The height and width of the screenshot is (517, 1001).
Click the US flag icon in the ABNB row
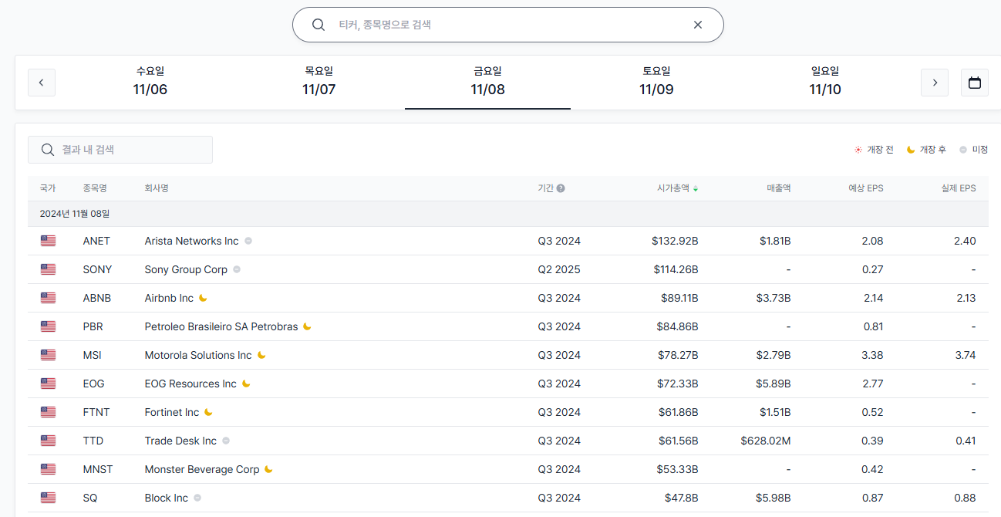point(48,298)
